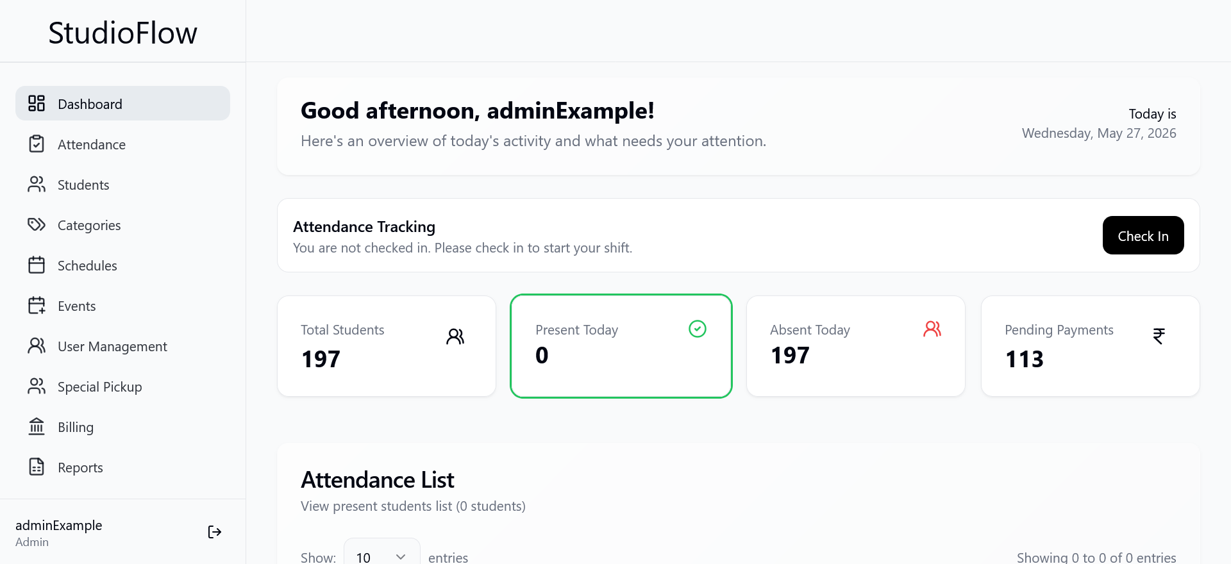Open the Students section
The width and height of the screenshot is (1231, 564).
click(122, 184)
